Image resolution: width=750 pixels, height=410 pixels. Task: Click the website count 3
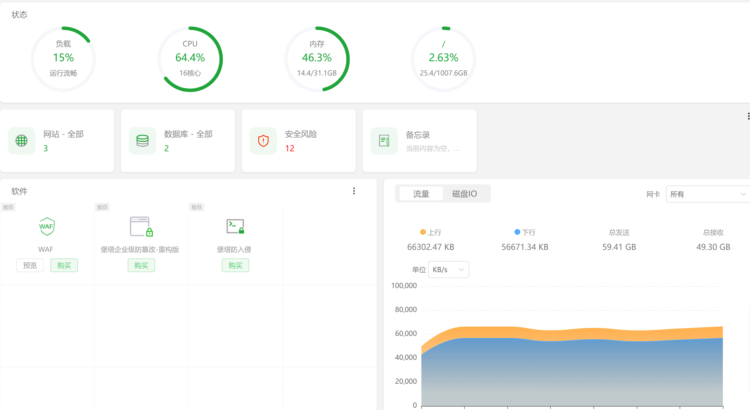(45, 148)
